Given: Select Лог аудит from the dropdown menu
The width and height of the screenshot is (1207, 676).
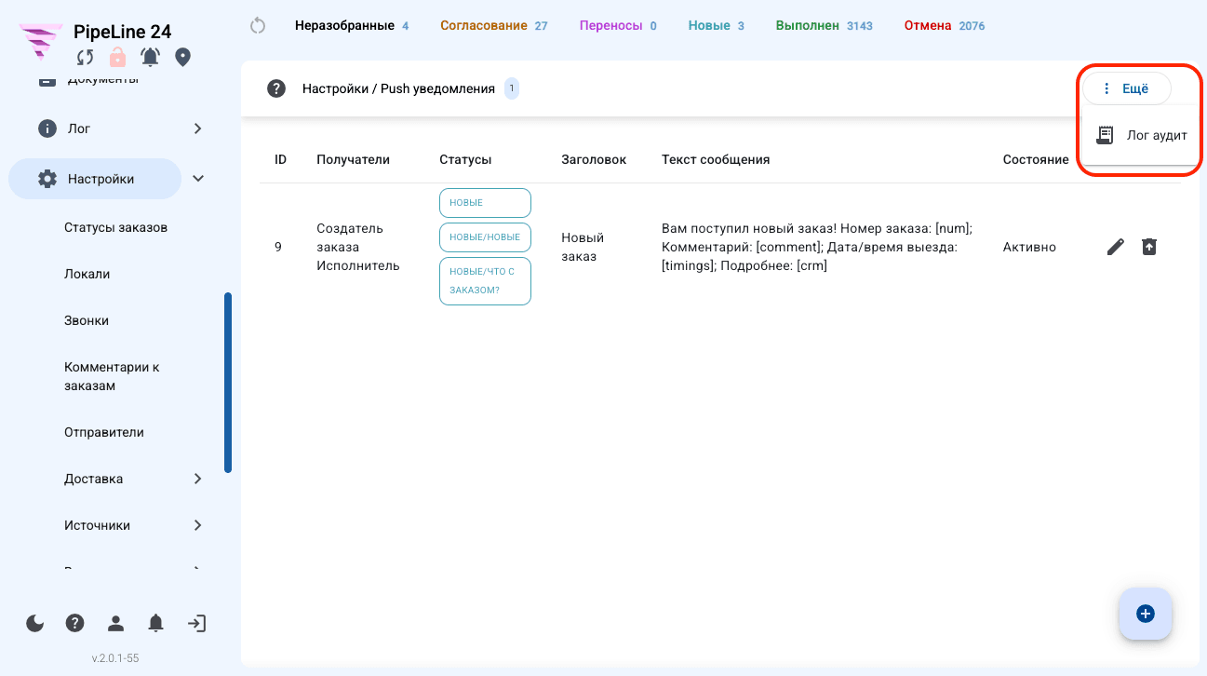Looking at the screenshot, I should tap(1141, 135).
